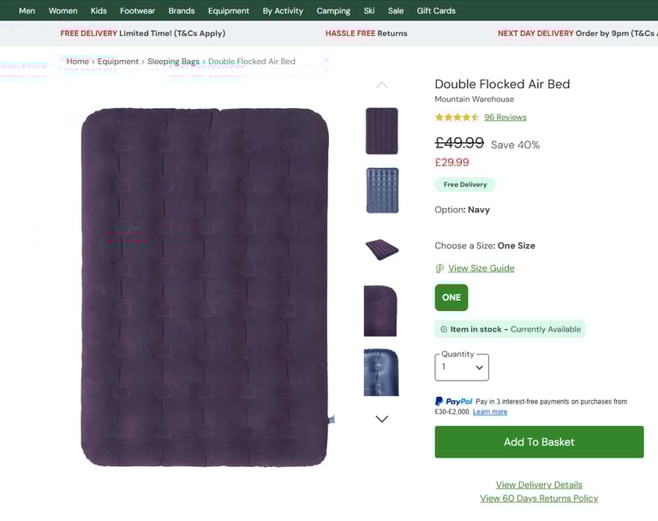
Task: Click PayPal Learn more link
Action: click(x=490, y=412)
